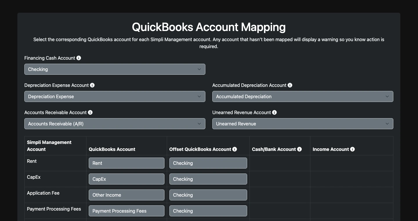418x221 pixels.
Task: Select the Payment Processing Fees account field
Action: [126, 211]
